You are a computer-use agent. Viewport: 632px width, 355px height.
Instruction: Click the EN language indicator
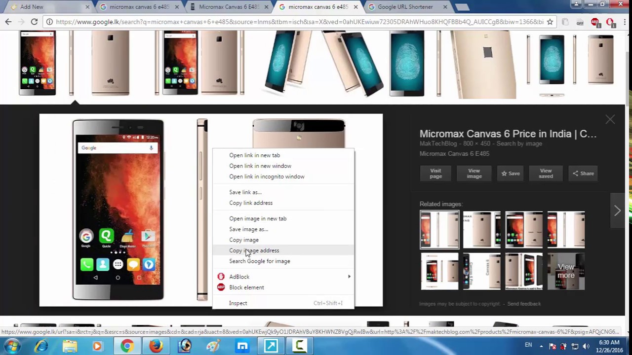click(528, 345)
